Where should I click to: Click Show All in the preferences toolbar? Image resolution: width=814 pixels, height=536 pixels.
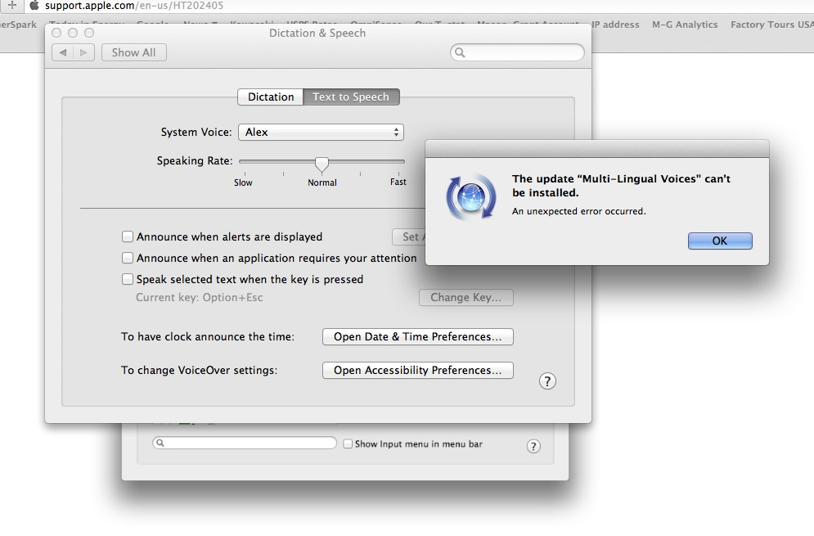pyautogui.click(x=133, y=52)
